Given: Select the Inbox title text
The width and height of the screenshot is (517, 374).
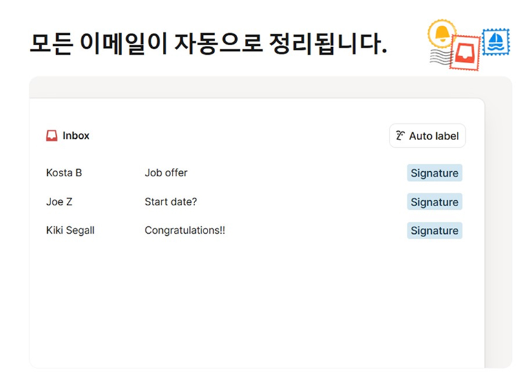Looking at the screenshot, I should (x=76, y=136).
